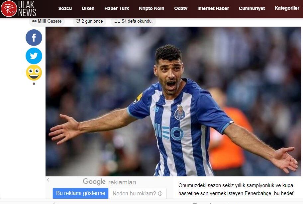
Task: Open the Sözcü menu item
Action: 65,8
